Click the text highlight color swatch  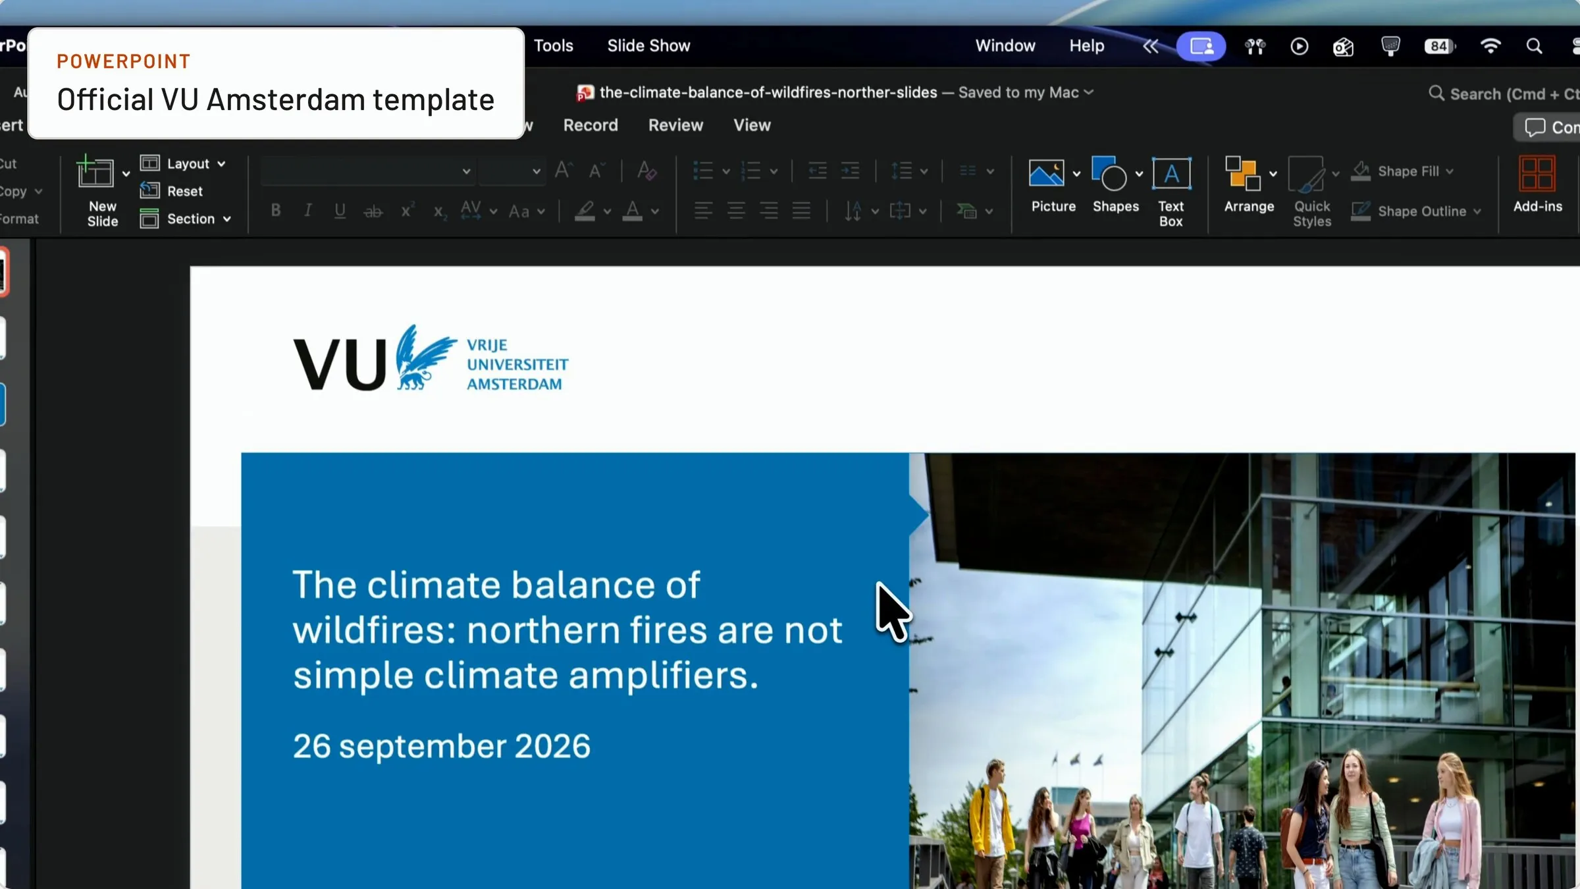point(585,211)
